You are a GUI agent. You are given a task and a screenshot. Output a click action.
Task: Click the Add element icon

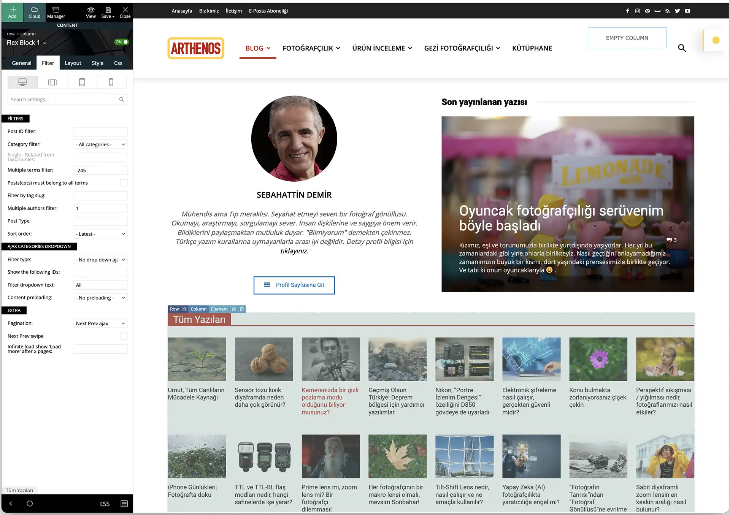click(x=13, y=12)
